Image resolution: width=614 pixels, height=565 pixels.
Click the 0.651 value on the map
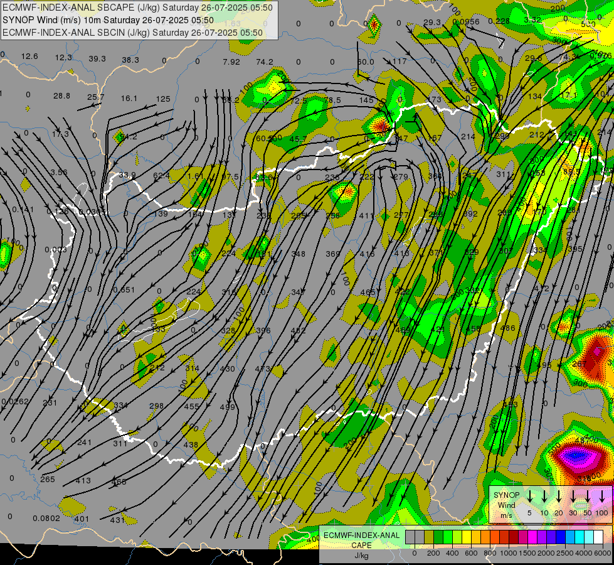(124, 290)
